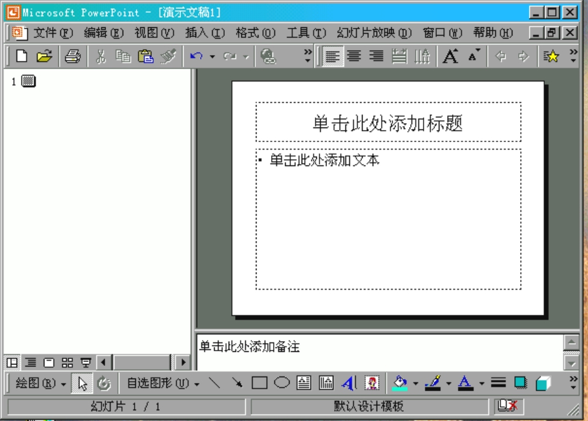This screenshot has height=421, width=588.
Task: Decrease font size with small A icon
Action: pyautogui.click(x=474, y=56)
